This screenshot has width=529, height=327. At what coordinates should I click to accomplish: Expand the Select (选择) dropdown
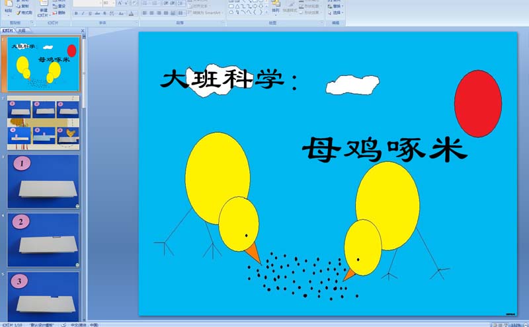point(337,13)
